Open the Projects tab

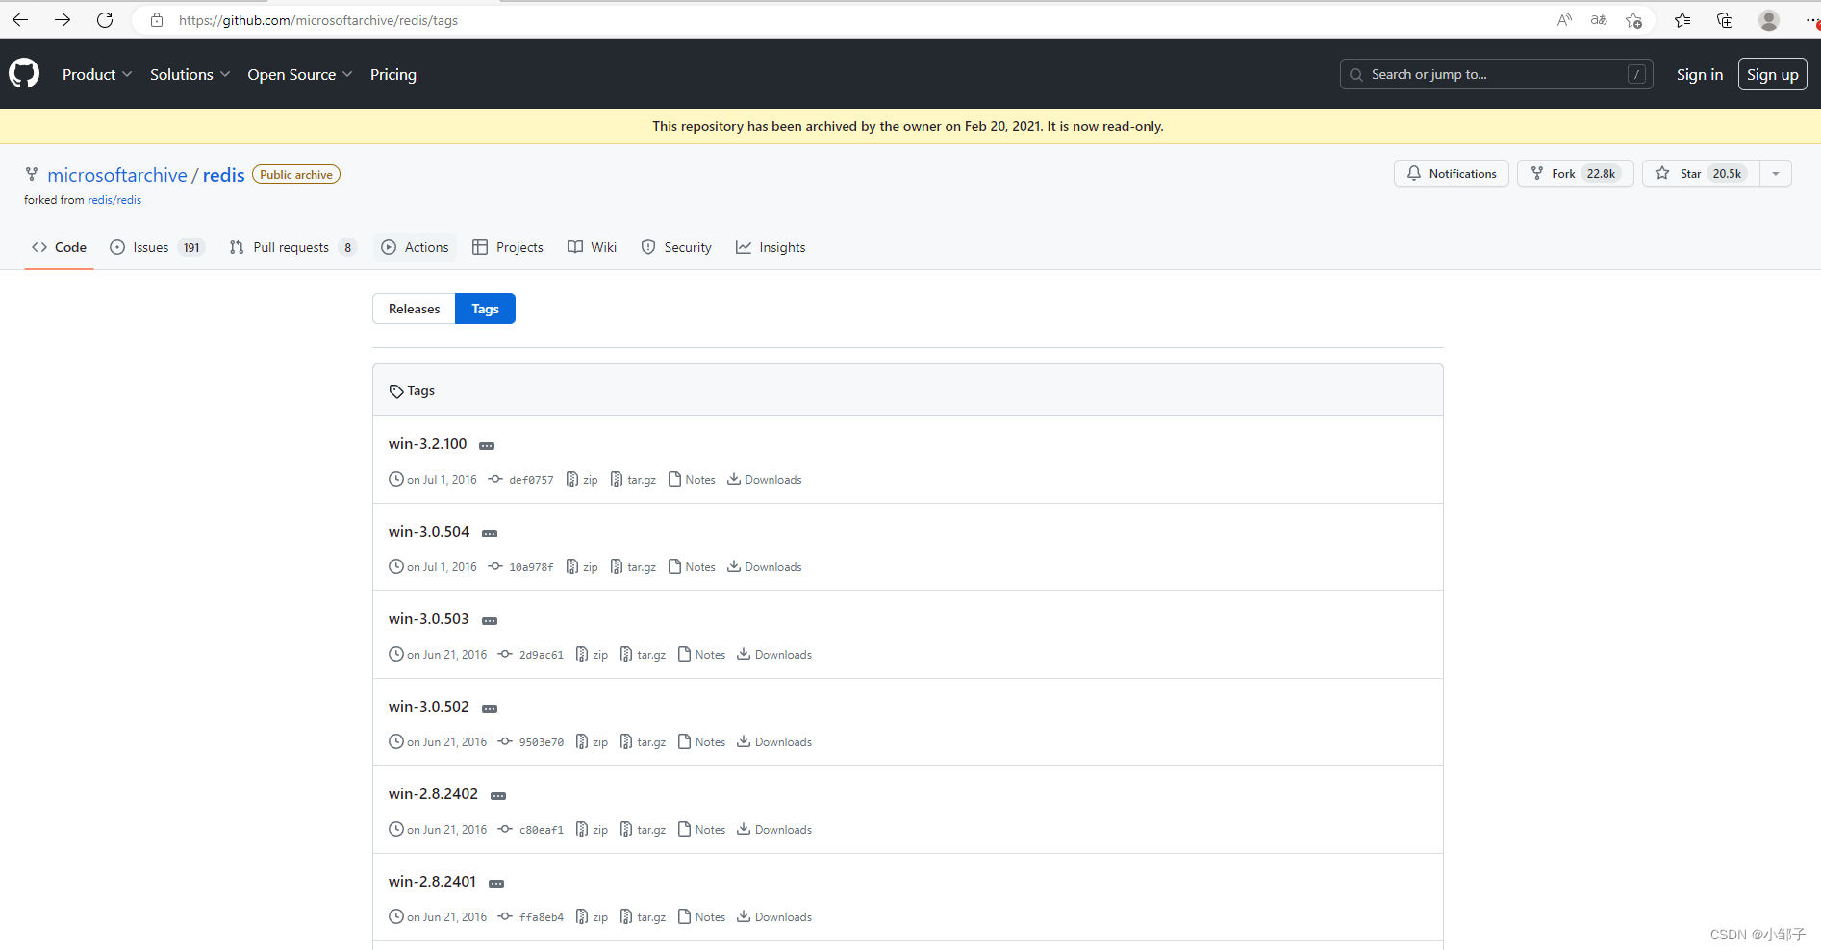(508, 247)
